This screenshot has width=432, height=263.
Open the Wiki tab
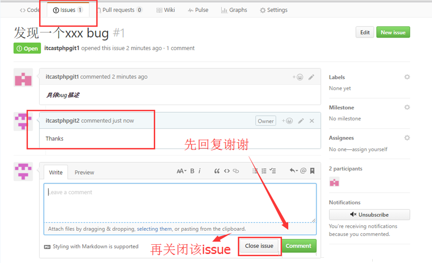coord(165,10)
